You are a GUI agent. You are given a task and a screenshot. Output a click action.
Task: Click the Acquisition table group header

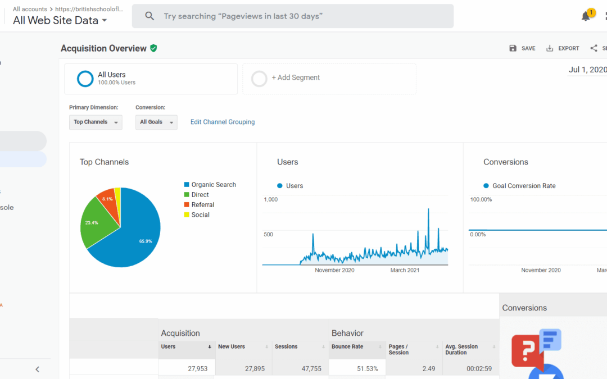pos(180,333)
